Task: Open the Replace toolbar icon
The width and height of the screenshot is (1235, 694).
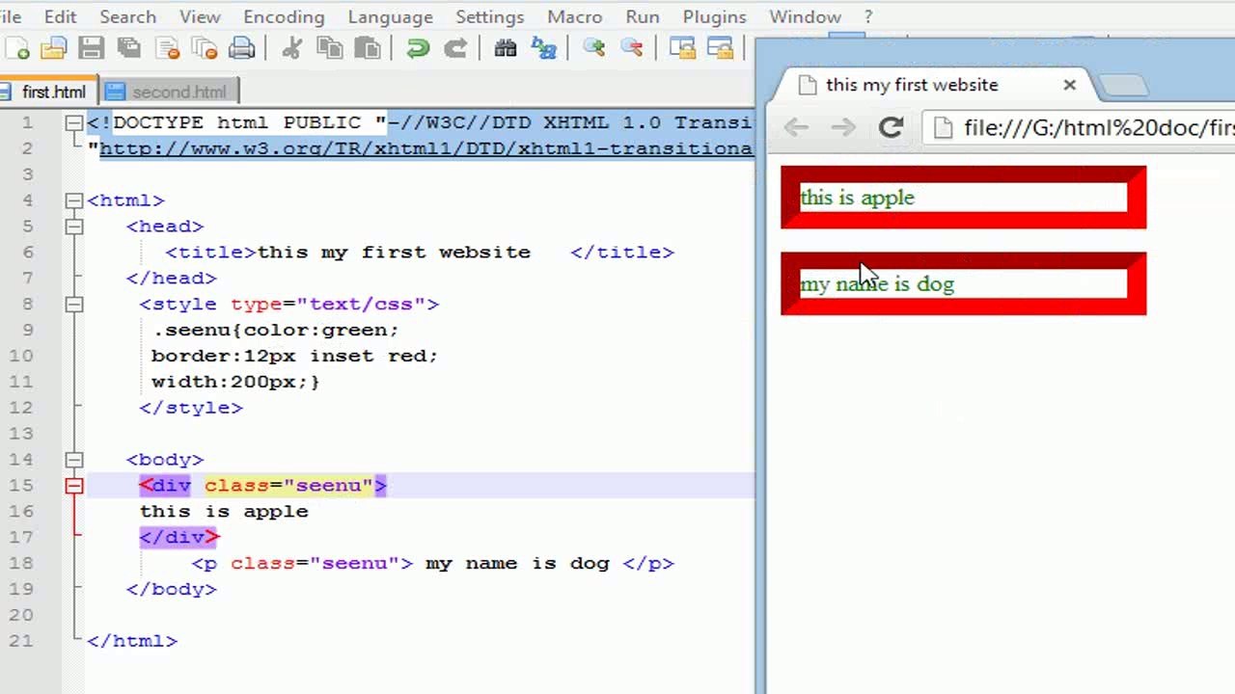Action: point(544,48)
